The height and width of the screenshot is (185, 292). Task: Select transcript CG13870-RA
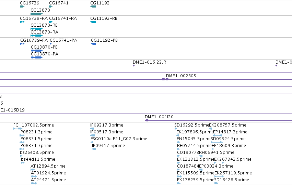click(x=44, y=32)
